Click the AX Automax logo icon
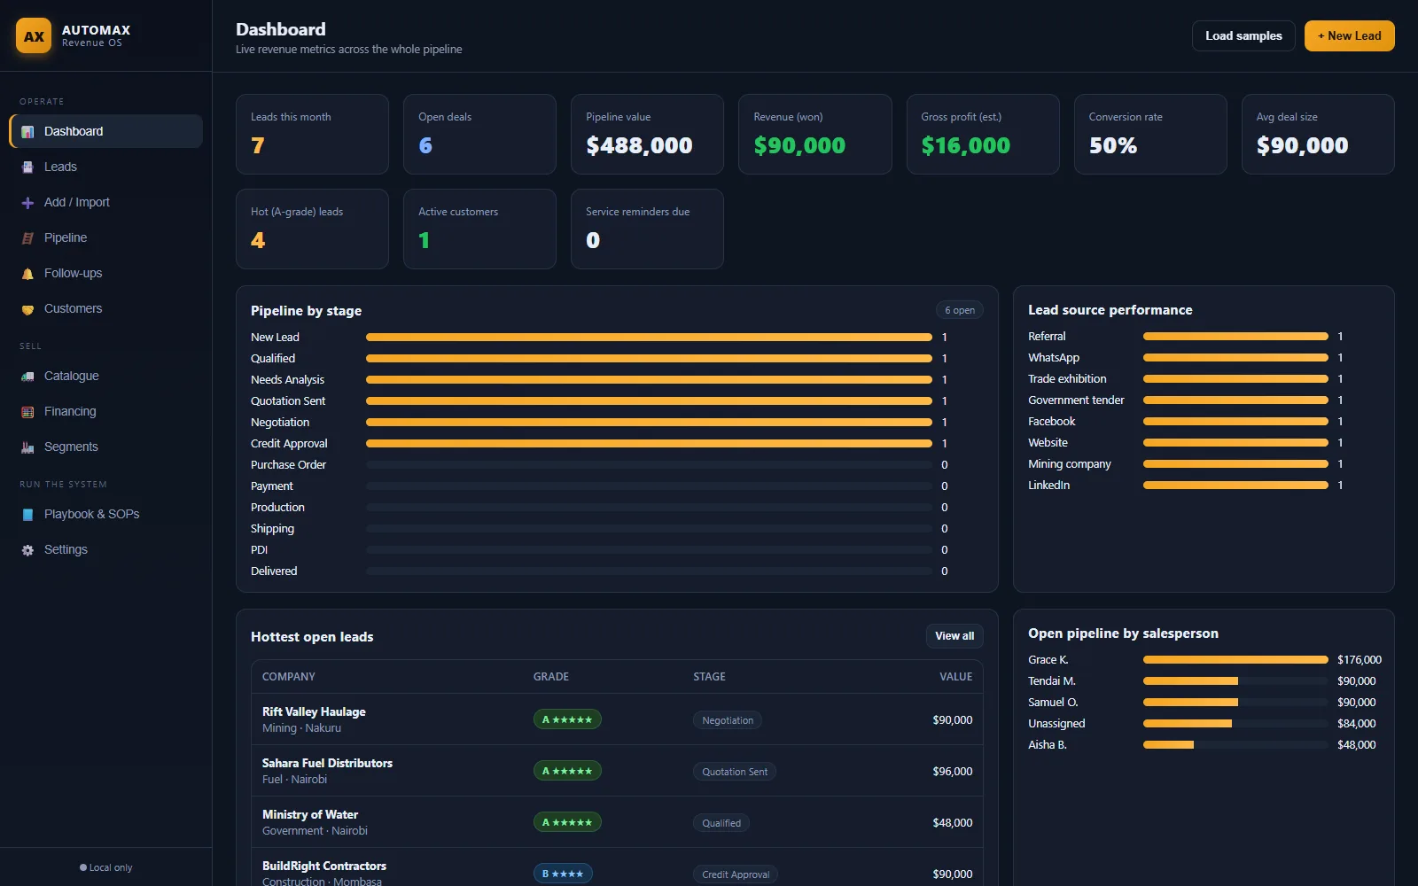The height and width of the screenshot is (886, 1418). pos(34,36)
